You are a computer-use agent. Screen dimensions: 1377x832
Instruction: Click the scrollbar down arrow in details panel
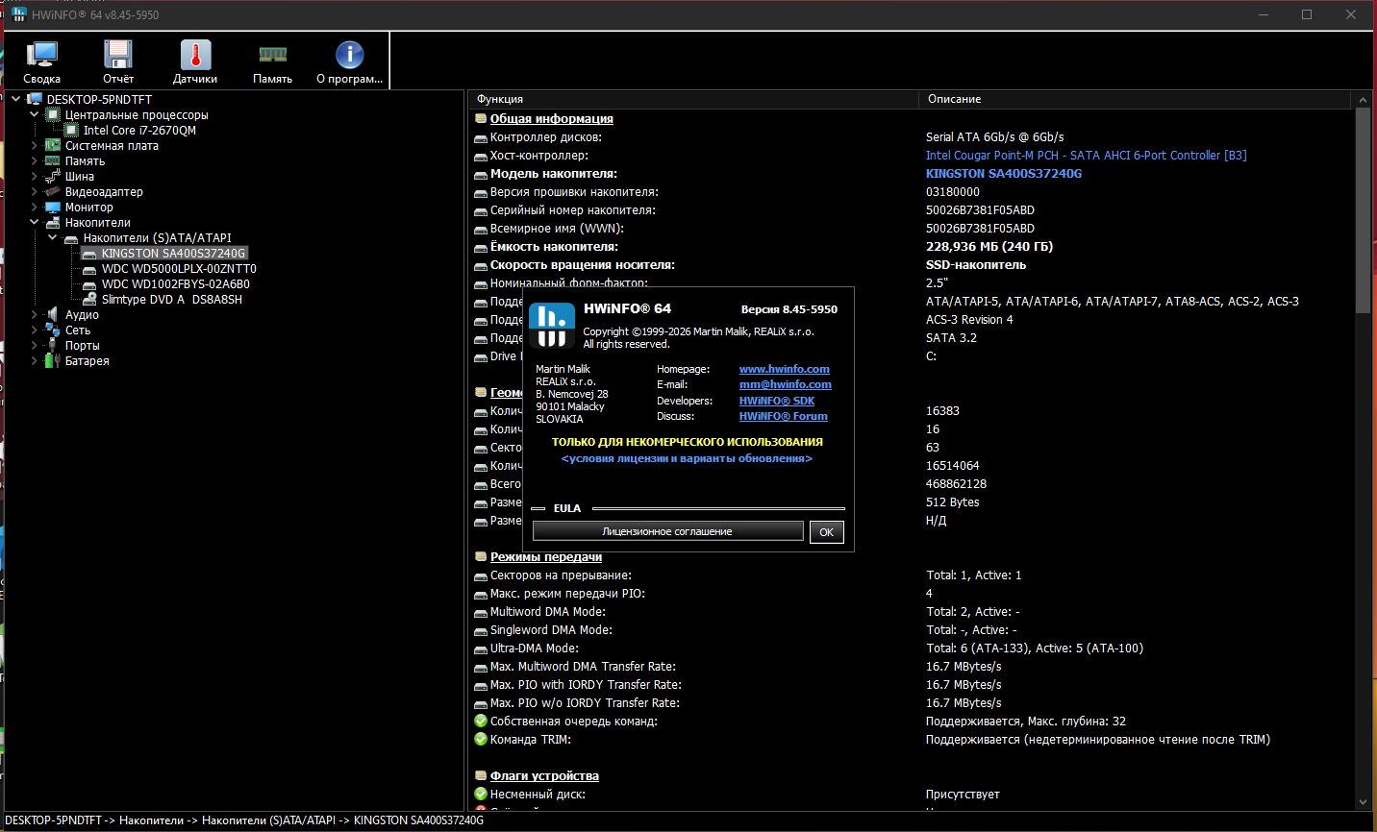tap(1363, 801)
